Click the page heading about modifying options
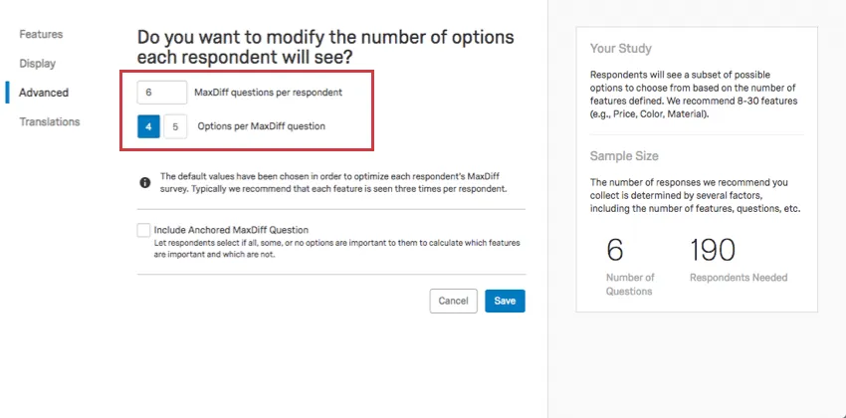Screen dimensions: 846x418 point(325,48)
